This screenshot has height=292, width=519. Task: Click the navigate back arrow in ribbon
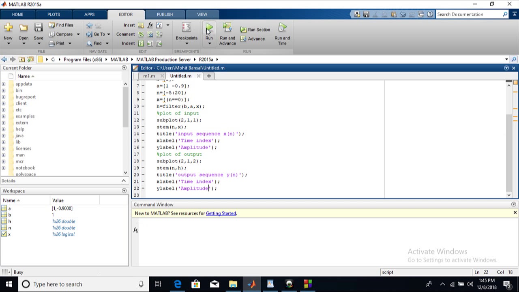[x=89, y=25]
